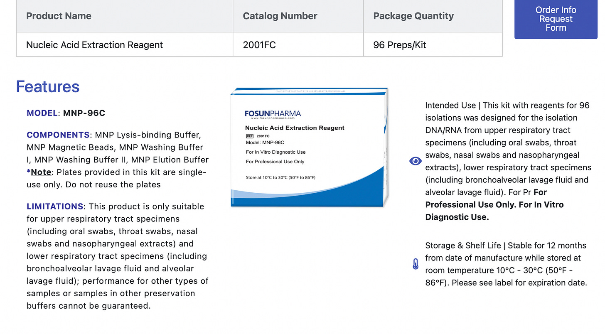
Task: Select catalog number 2001FC cell
Action: (x=298, y=44)
